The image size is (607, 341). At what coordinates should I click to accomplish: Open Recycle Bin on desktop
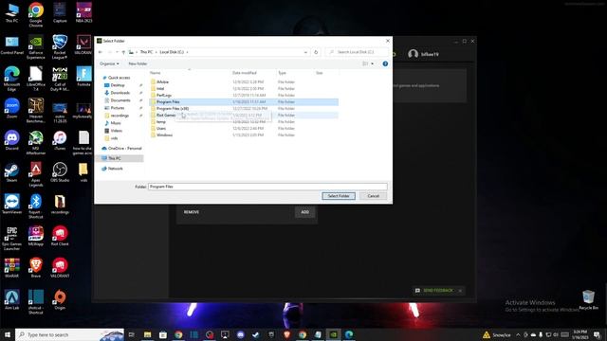[x=588, y=299]
